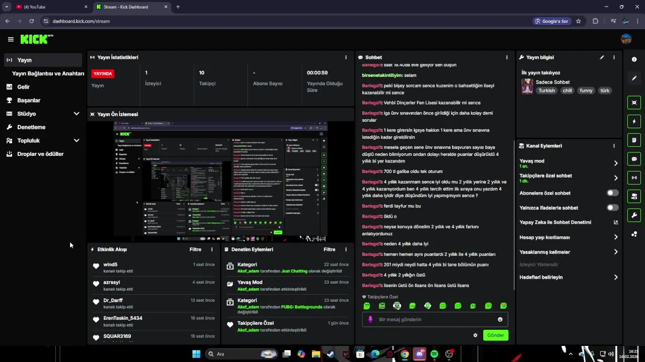The width and height of the screenshot is (645, 362).
Task: Insert the heart-eyes emote at row end
Action: tap(503, 306)
